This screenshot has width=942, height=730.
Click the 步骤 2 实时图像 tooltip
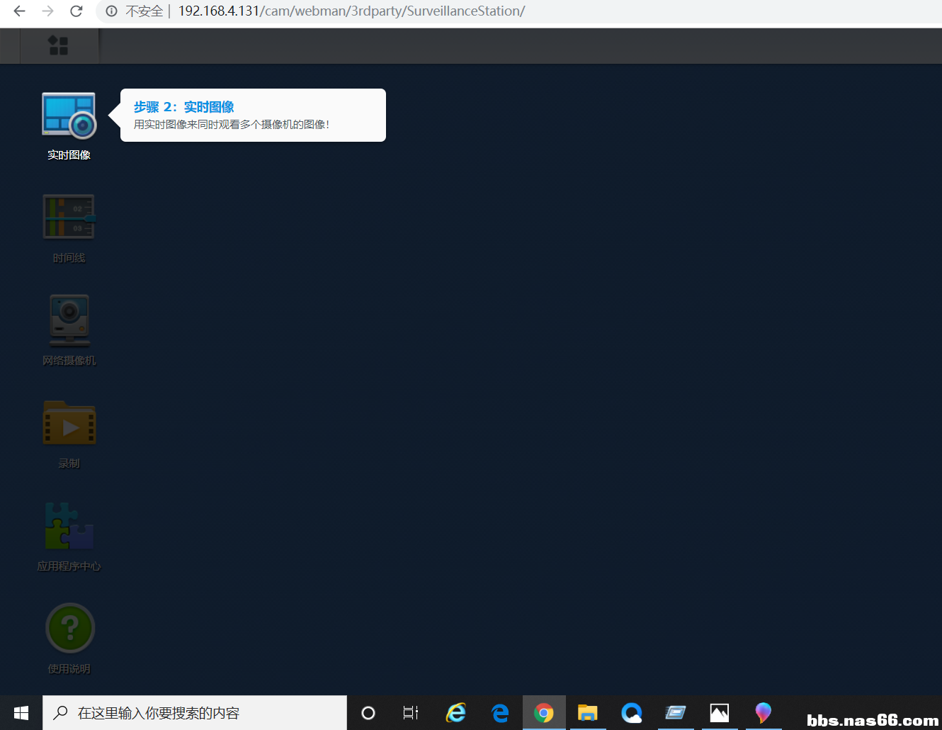tap(253, 115)
